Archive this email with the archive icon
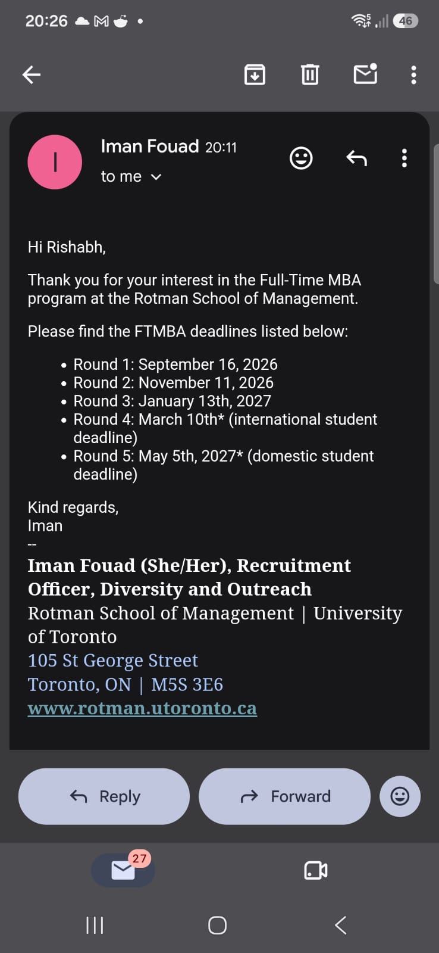The width and height of the screenshot is (439, 953). [x=255, y=74]
